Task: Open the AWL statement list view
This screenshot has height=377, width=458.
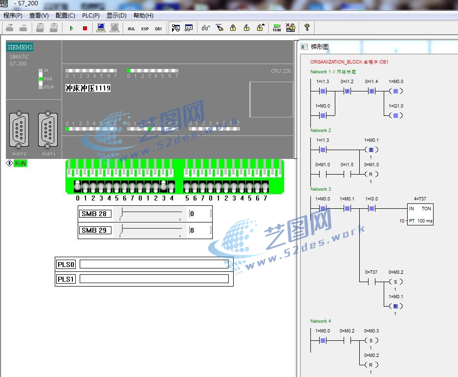Action: (x=131, y=29)
